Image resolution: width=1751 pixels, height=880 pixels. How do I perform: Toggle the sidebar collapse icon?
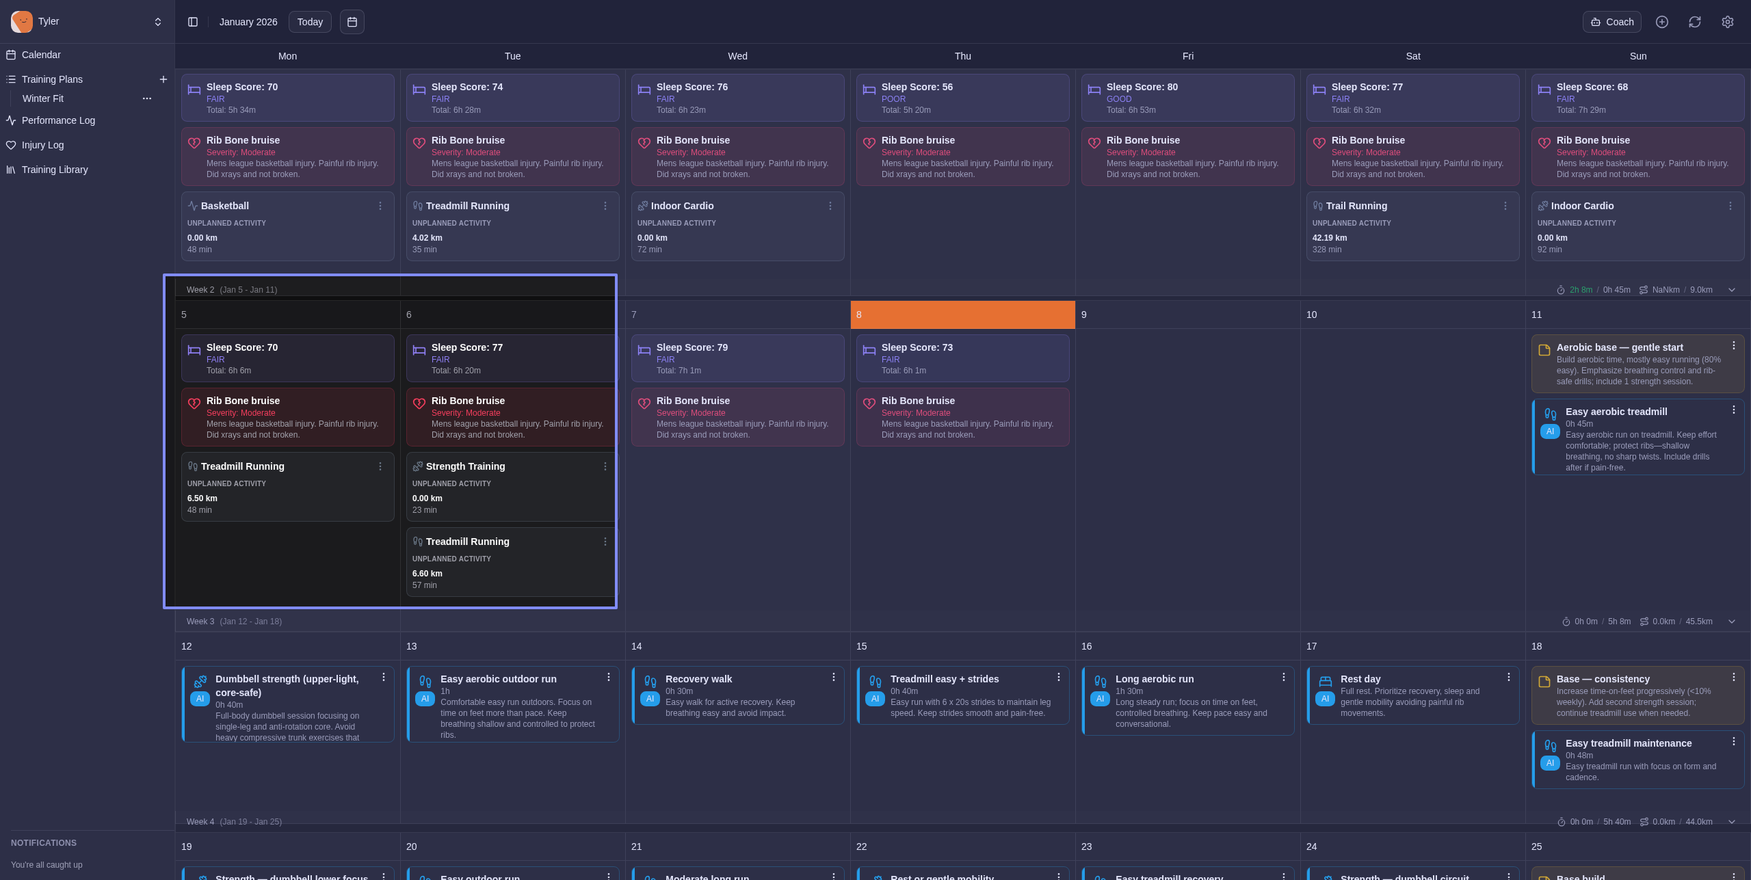pos(193,22)
